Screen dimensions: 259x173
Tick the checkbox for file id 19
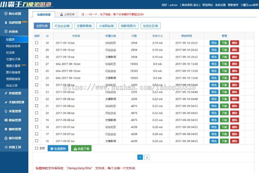click(x=37, y=120)
